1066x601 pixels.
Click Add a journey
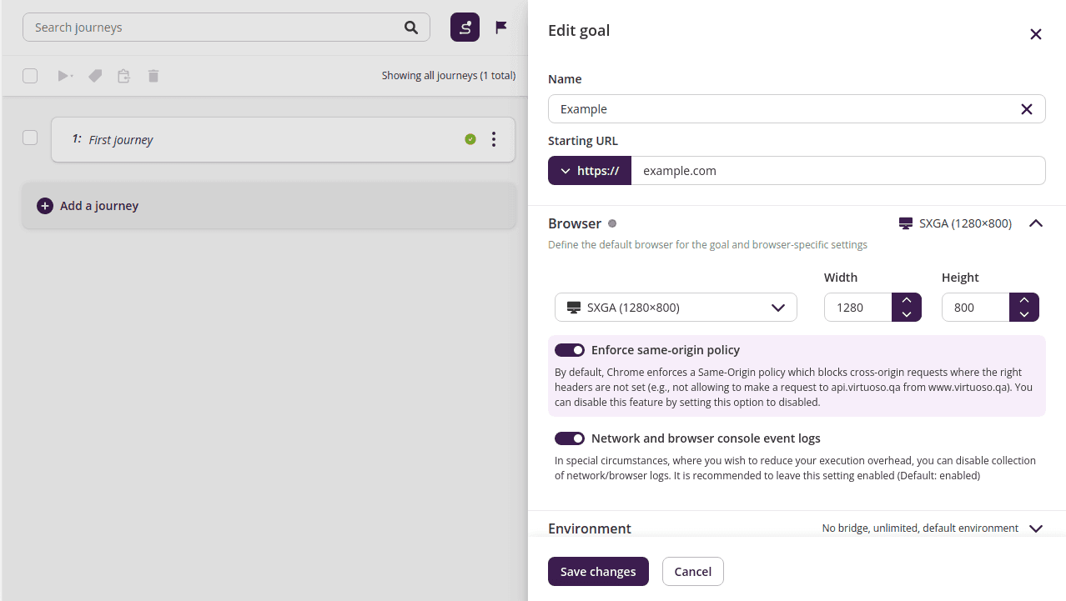click(87, 205)
